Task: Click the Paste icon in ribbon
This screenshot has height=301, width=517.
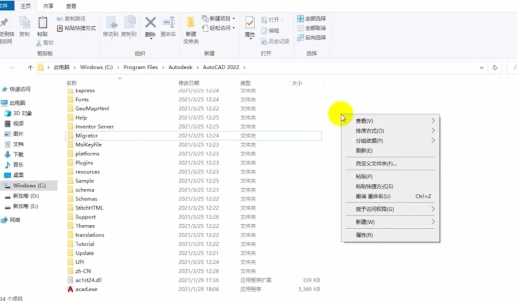Action: (42, 23)
